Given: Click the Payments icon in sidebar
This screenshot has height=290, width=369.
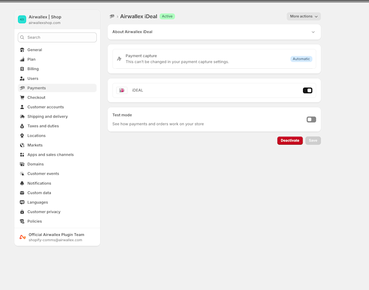Looking at the screenshot, I should [x=22, y=88].
